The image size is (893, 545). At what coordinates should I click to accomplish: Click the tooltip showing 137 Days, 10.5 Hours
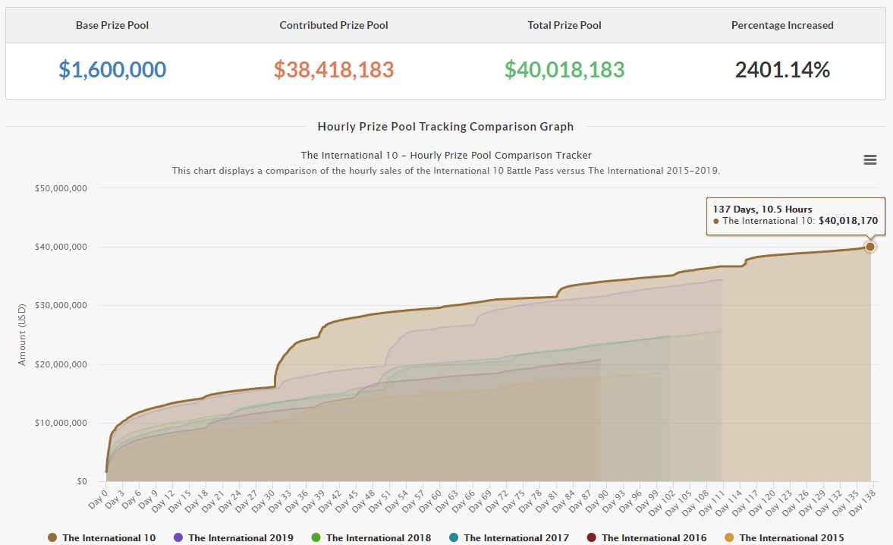(796, 216)
